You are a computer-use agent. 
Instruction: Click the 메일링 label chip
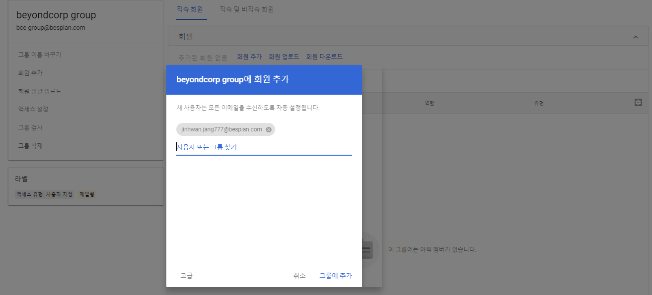click(x=87, y=194)
